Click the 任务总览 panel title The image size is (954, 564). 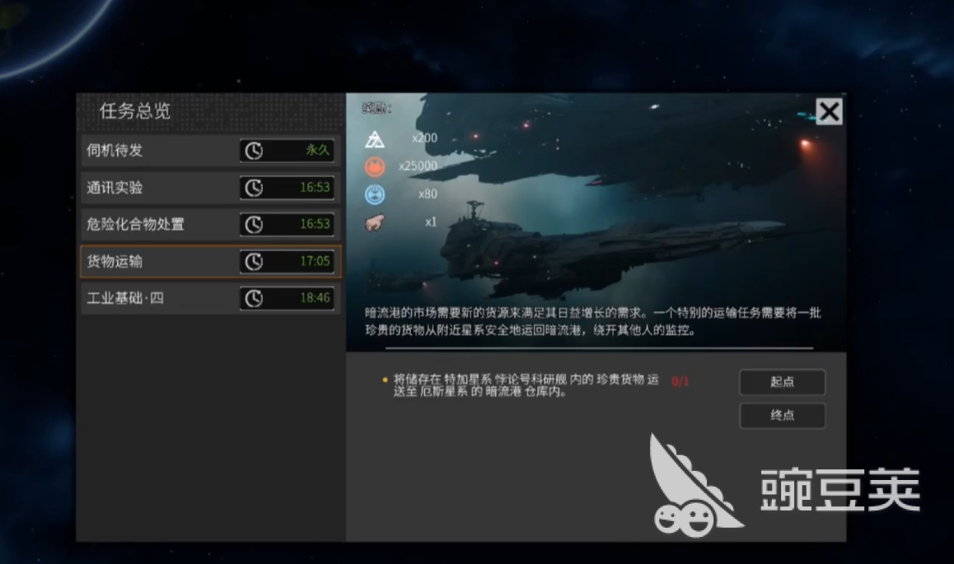[135, 110]
